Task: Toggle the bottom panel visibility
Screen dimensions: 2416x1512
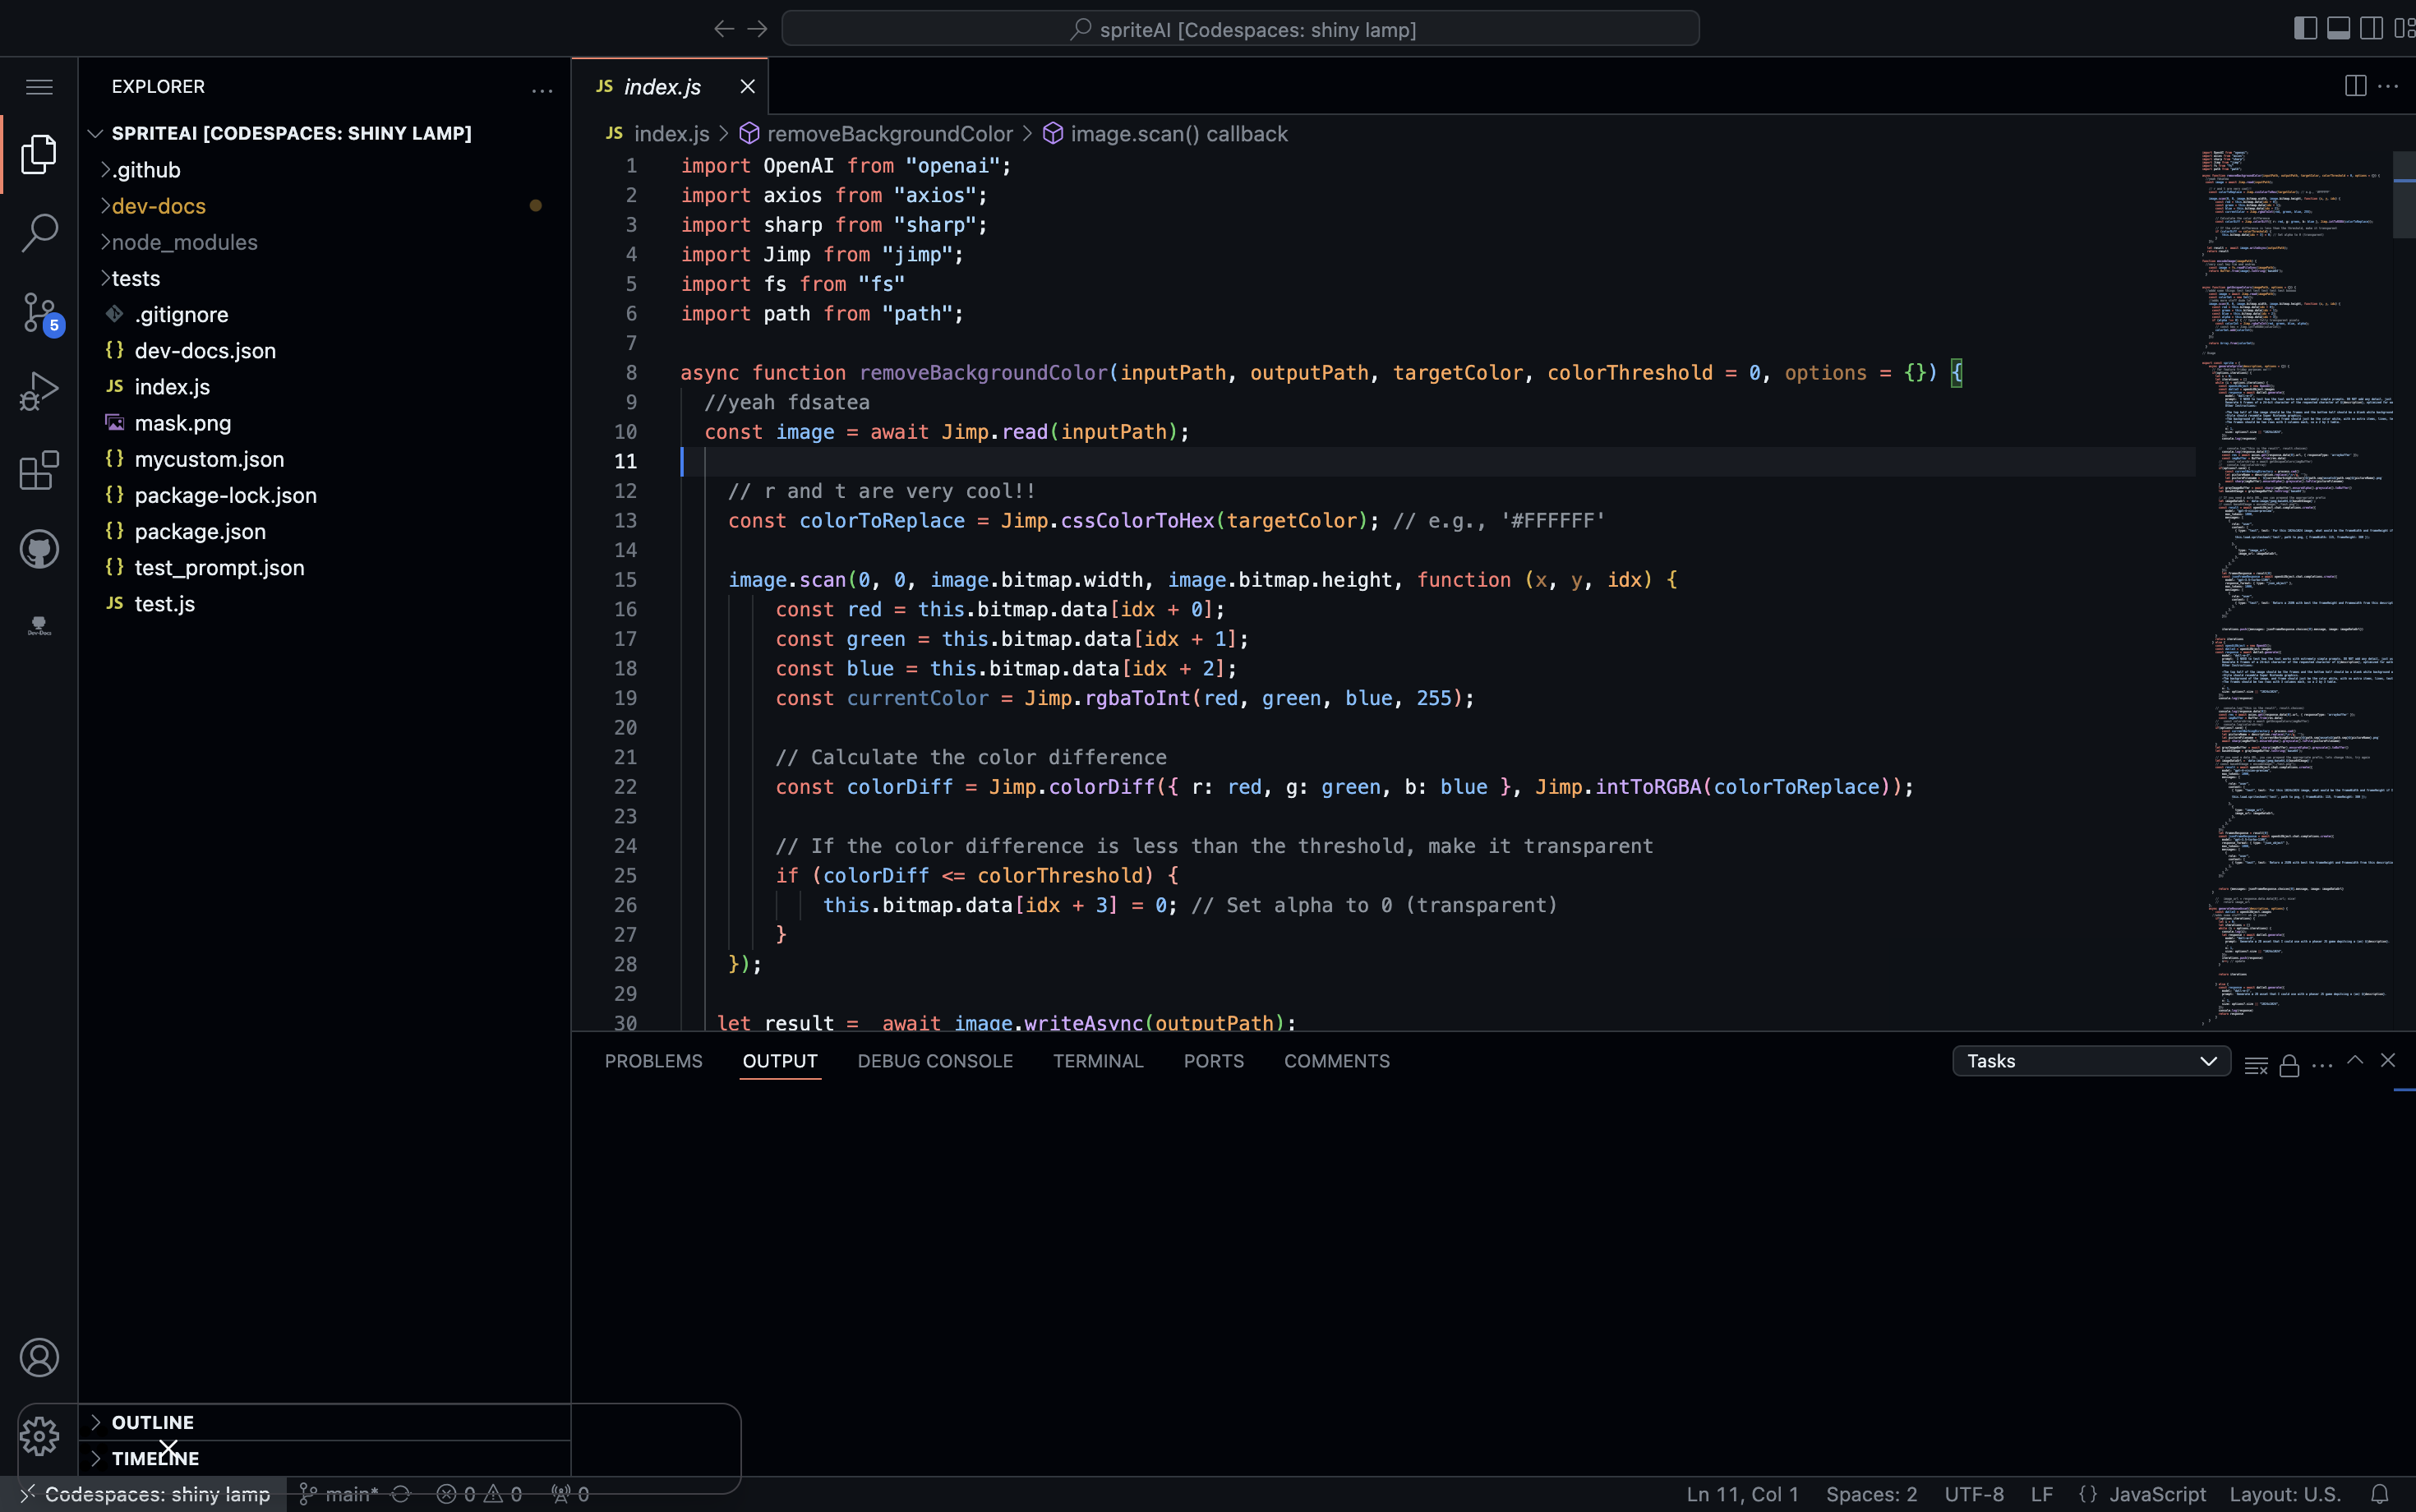Action: [x=2337, y=27]
